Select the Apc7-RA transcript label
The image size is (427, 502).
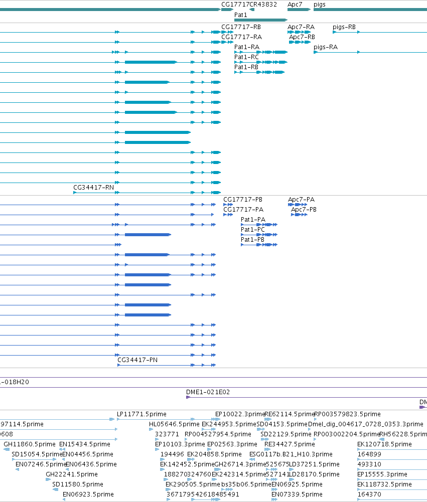coord(301,27)
